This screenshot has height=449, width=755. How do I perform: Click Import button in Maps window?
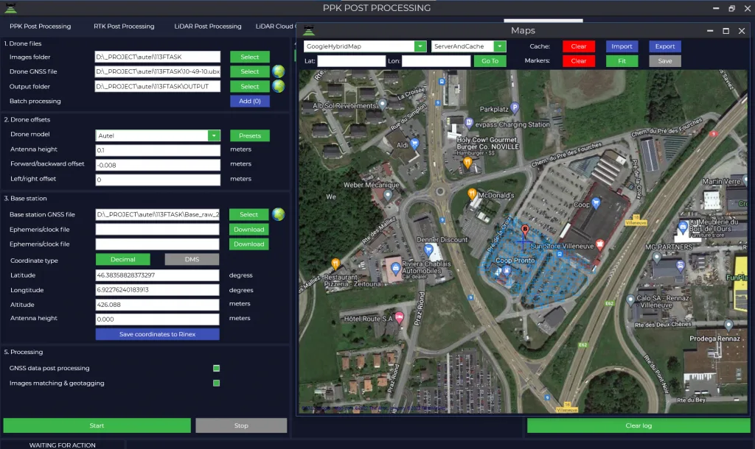[622, 46]
